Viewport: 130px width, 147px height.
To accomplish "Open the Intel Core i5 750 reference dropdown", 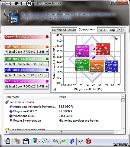I will pyautogui.click(x=26, y=52).
